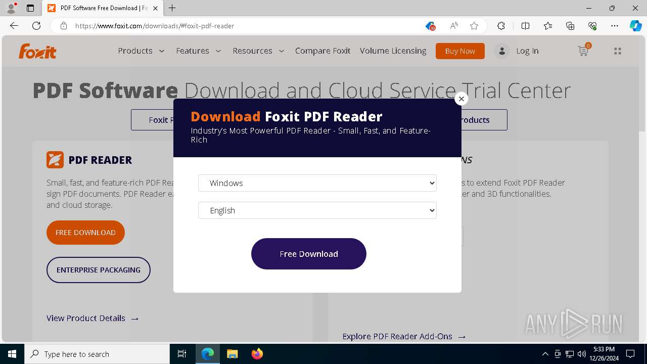This screenshot has width=647, height=364.
Task: Open the shopping cart icon
Action: (584, 50)
